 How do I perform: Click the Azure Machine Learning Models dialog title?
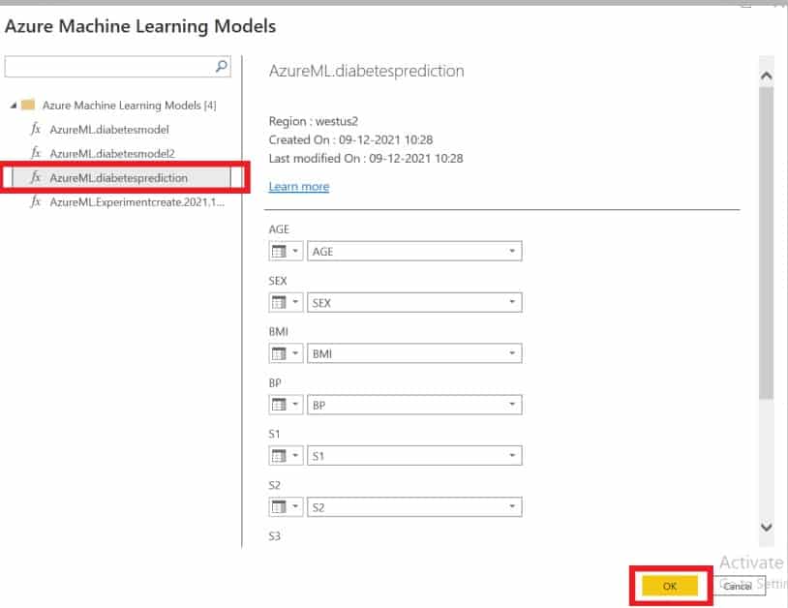click(x=140, y=26)
